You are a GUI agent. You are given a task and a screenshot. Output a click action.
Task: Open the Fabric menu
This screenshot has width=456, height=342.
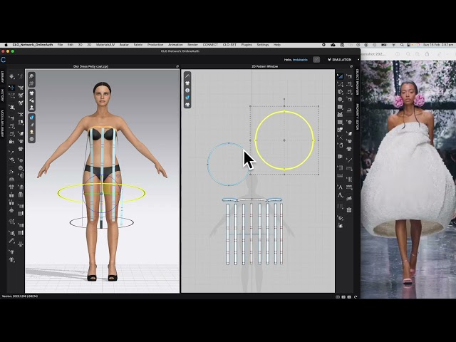click(138, 45)
